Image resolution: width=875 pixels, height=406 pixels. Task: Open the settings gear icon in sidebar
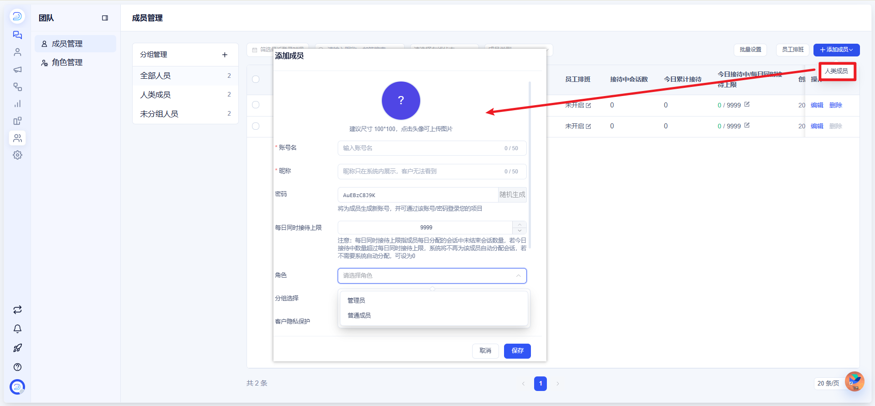17,155
